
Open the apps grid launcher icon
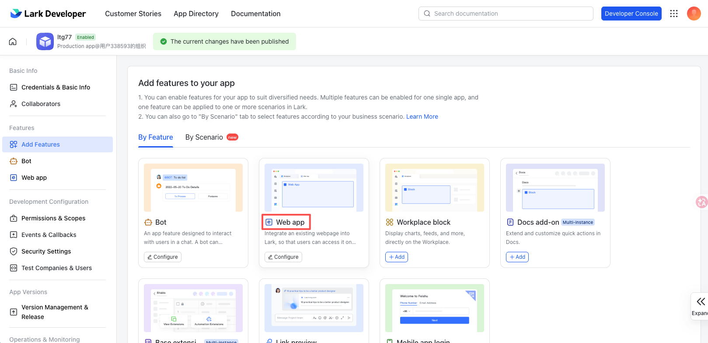pos(674,14)
